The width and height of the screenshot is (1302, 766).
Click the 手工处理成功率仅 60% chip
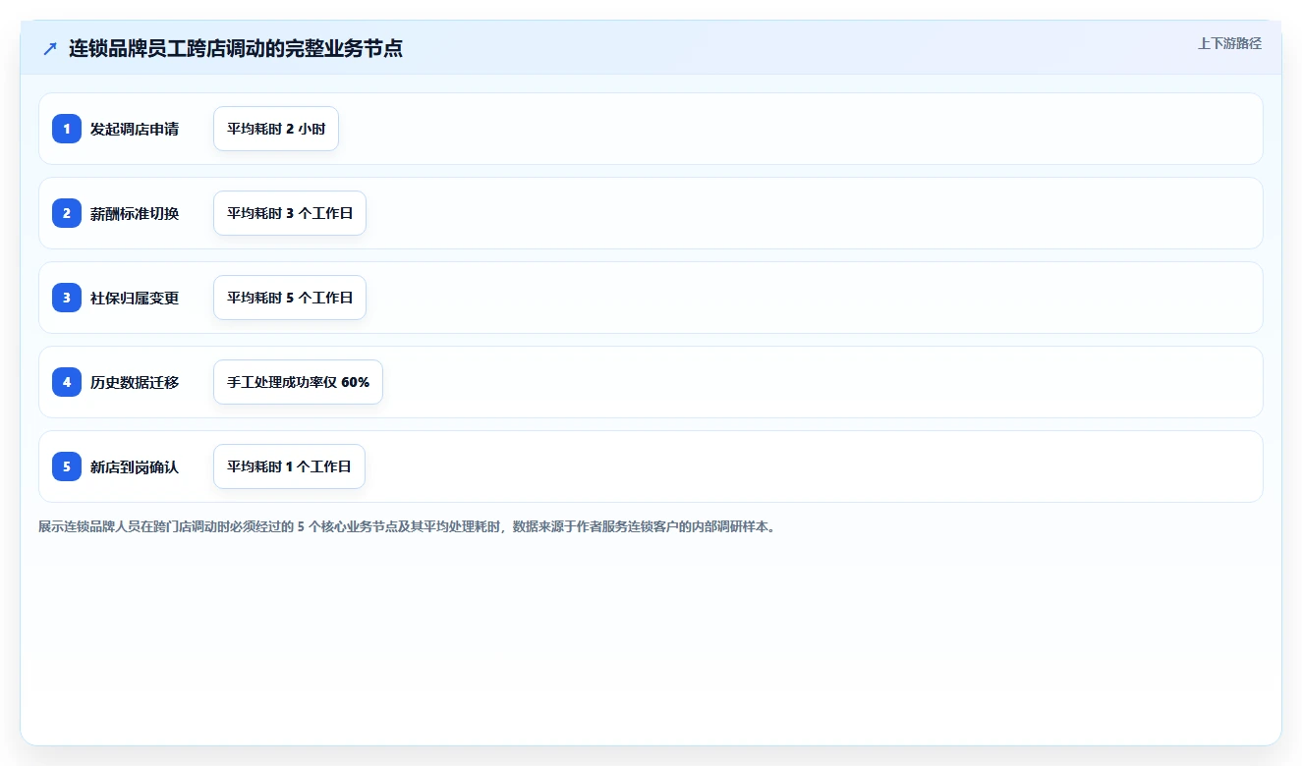pyautogui.click(x=298, y=382)
